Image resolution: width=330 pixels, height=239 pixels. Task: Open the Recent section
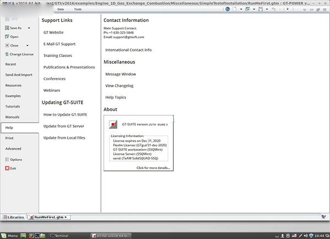click(10, 64)
